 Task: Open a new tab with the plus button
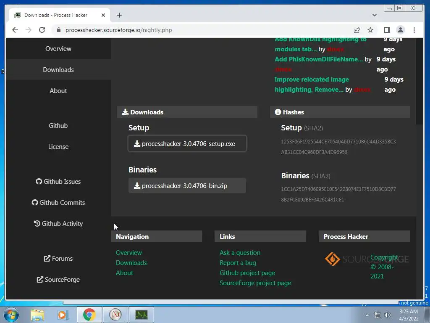point(119,15)
